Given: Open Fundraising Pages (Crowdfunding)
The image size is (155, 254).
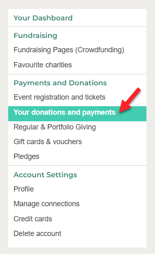Looking at the screenshot, I should (x=69, y=50).
